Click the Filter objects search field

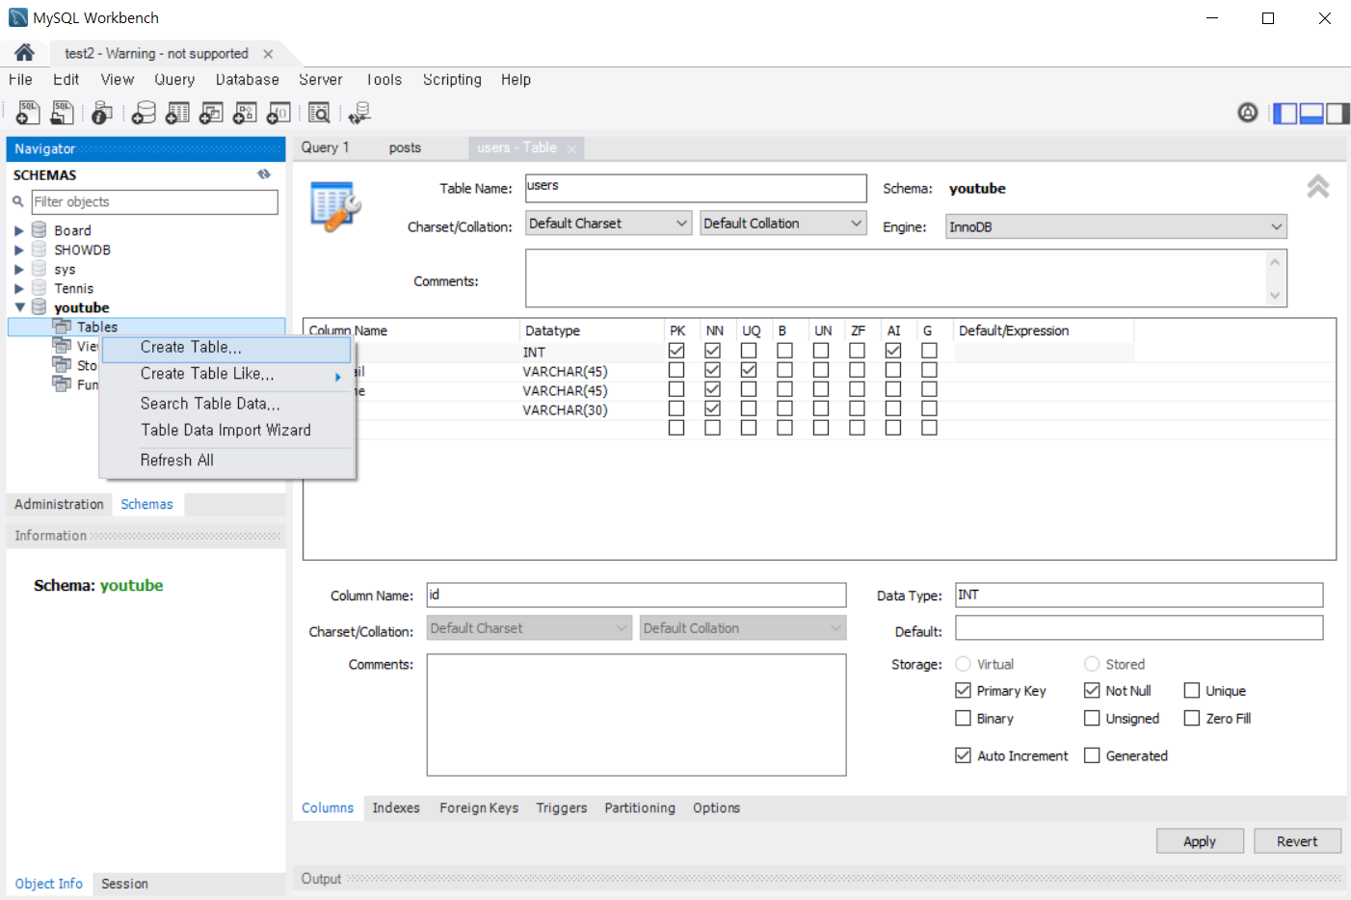click(x=154, y=201)
